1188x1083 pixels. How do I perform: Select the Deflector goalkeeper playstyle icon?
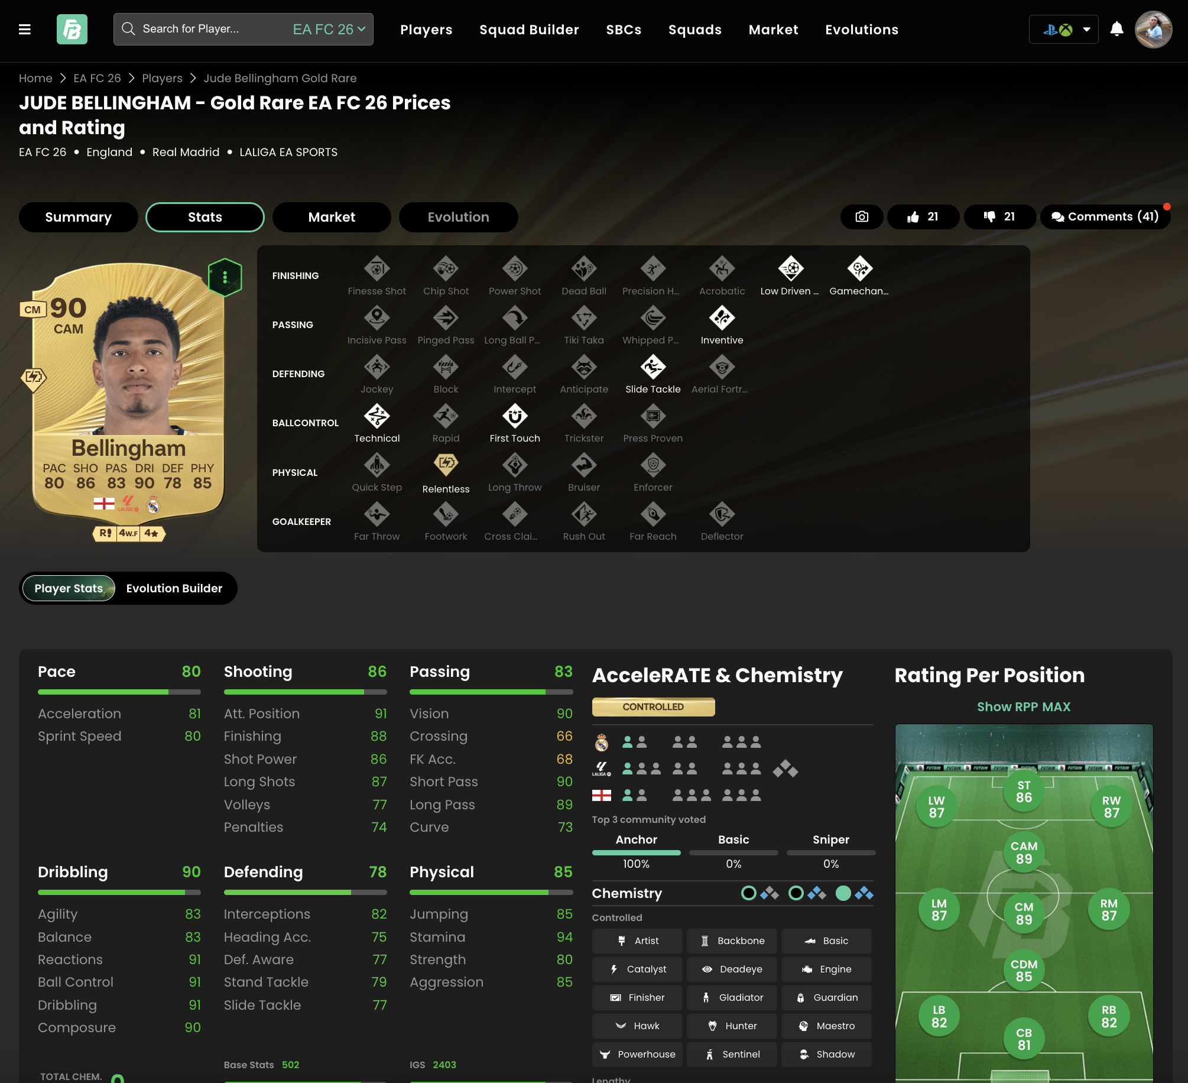(722, 514)
